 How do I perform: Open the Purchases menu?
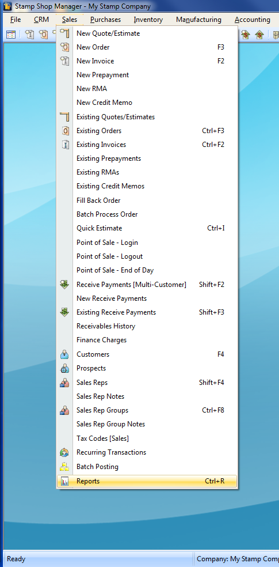(105, 20)
